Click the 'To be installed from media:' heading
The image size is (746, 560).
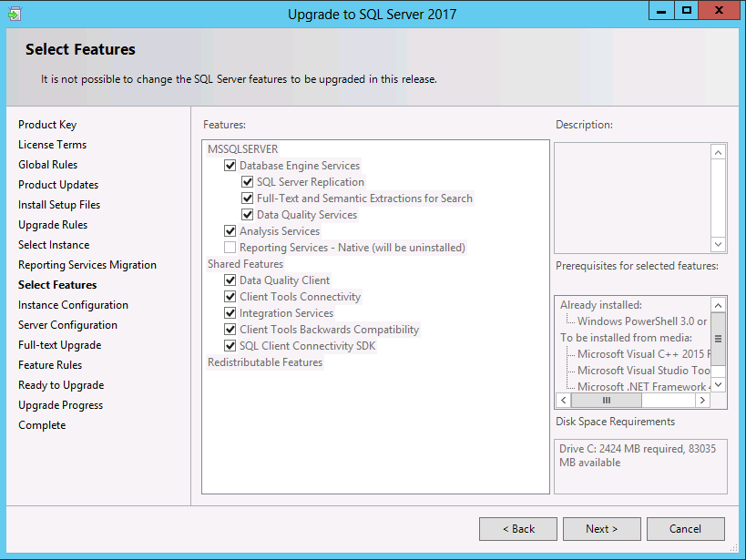(626, 338)
